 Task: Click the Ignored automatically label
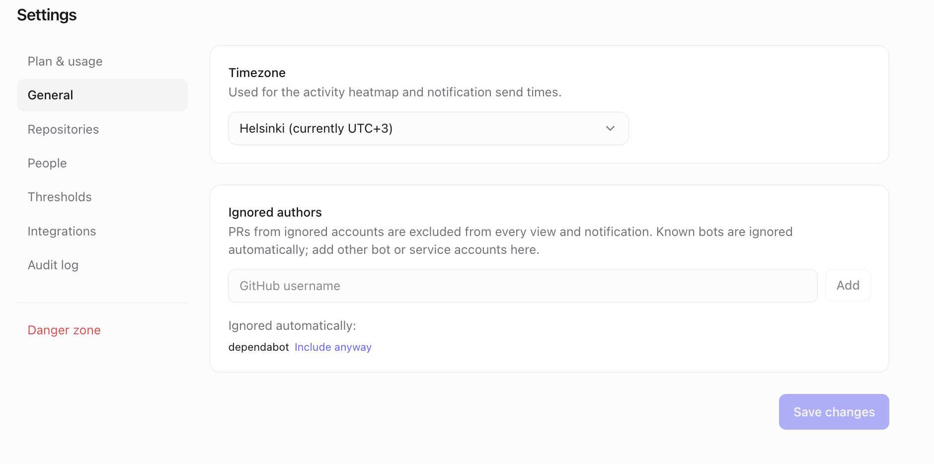pyautogui.click(x=292, y=326)
